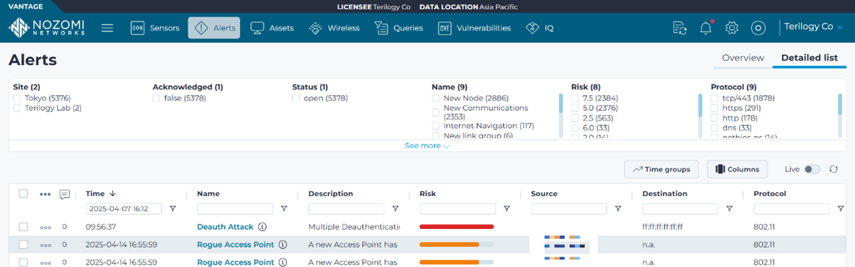Go to Vulnerabilities section

[x=475, y=28]
